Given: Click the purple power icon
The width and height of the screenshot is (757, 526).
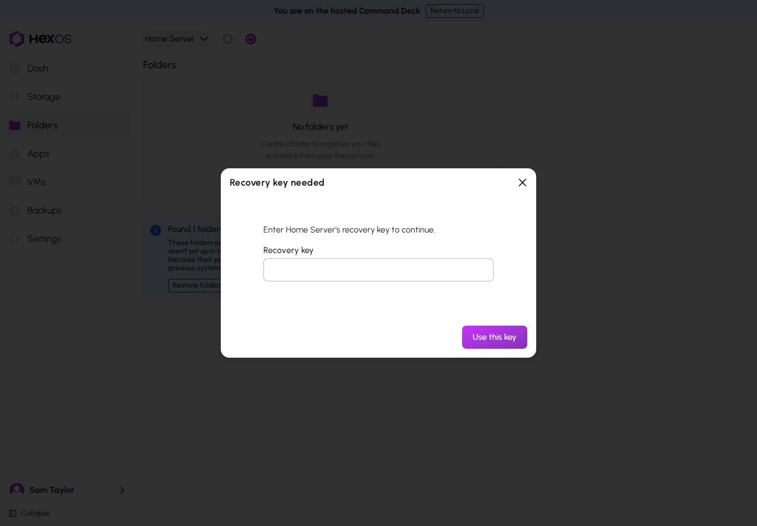Looking at the screenshot, I should [x=251, y=39].
